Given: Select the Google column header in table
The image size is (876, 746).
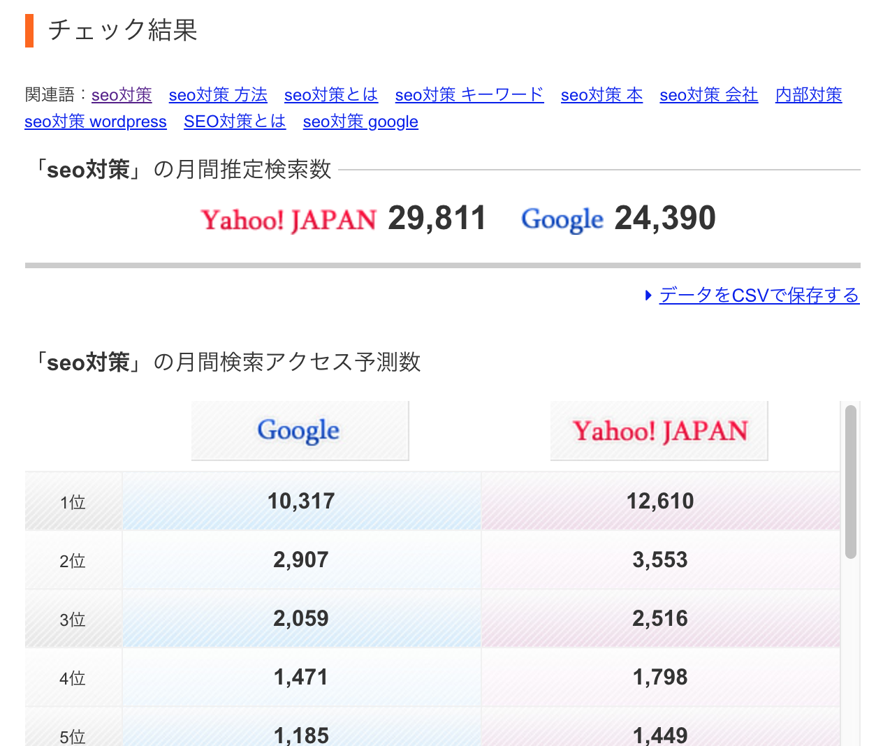Looking at the screenshot, I should pos(300,430).
